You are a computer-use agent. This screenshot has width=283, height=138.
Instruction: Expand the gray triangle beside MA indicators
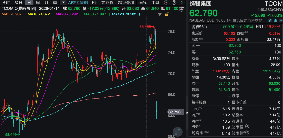tap(160, 14)
